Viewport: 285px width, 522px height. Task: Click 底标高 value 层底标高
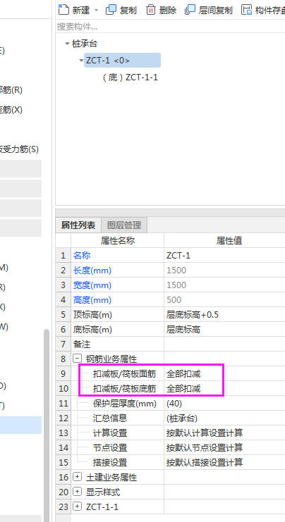[x=224, y=329]
